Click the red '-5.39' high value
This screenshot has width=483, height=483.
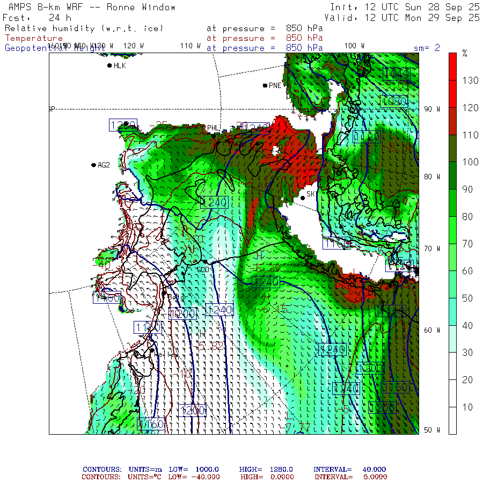tap(265, 268)
